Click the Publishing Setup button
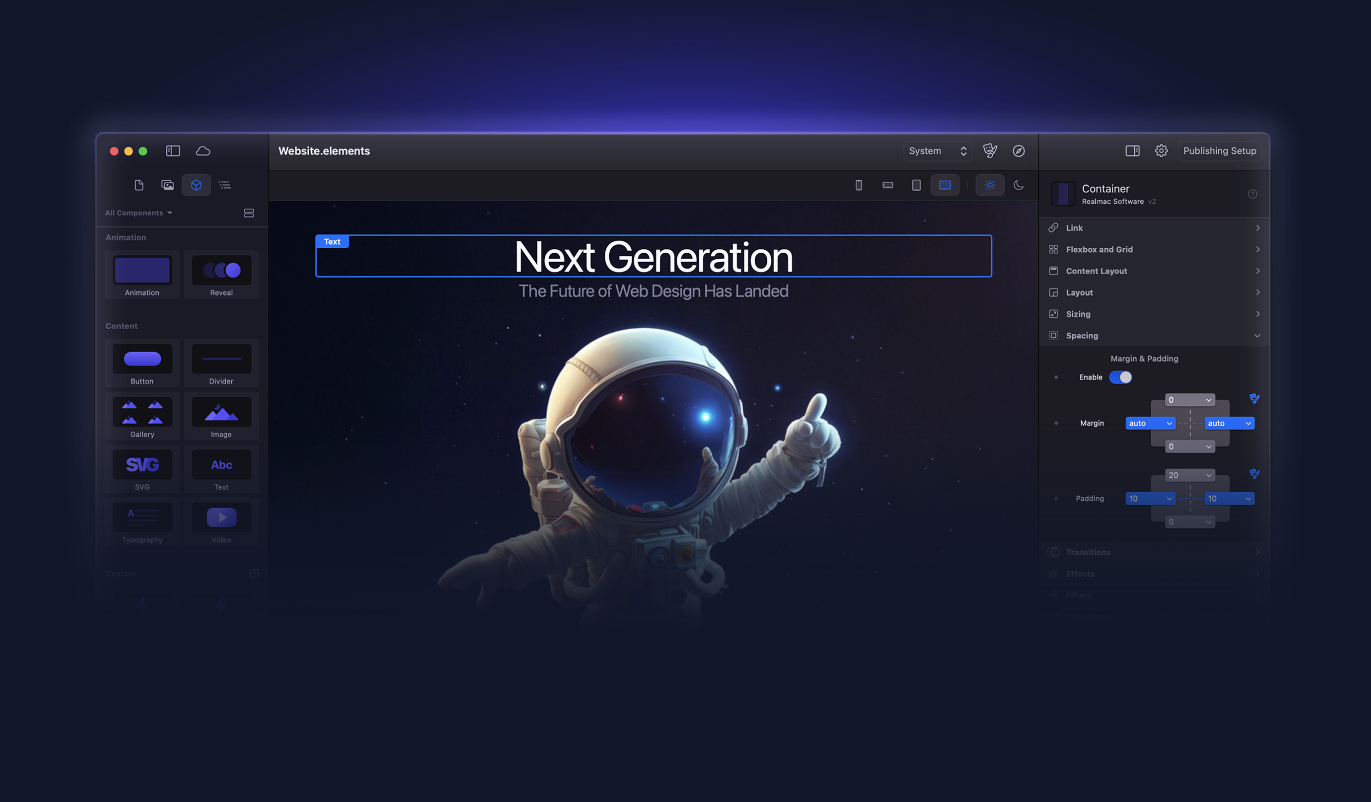Image resolution: width=1371 pixels, height=802 pixels. pyautogui.click(x=1219, y=151)
